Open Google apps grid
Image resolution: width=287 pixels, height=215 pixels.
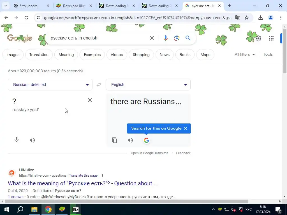271,38
